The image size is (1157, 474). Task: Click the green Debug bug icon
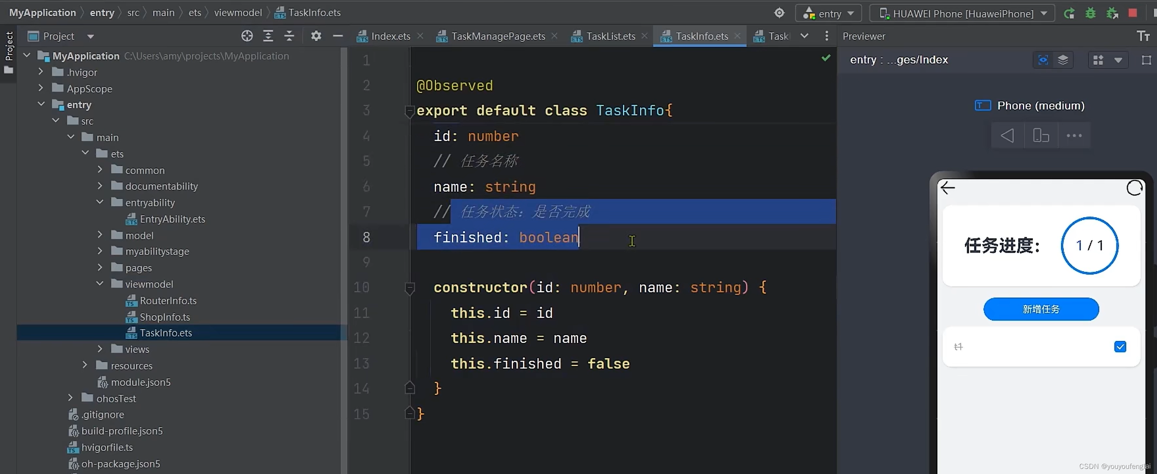coord(1091,13)
